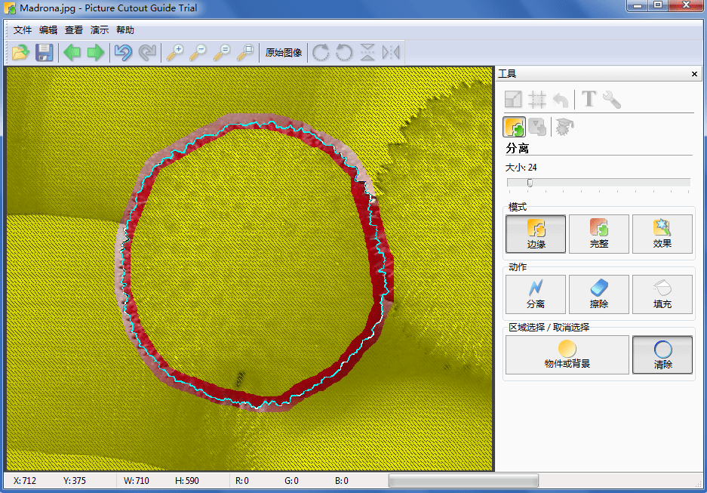Screen dimensions: 707x493
Task: Undo the last action using blue arrow
Action: [123, 52]
